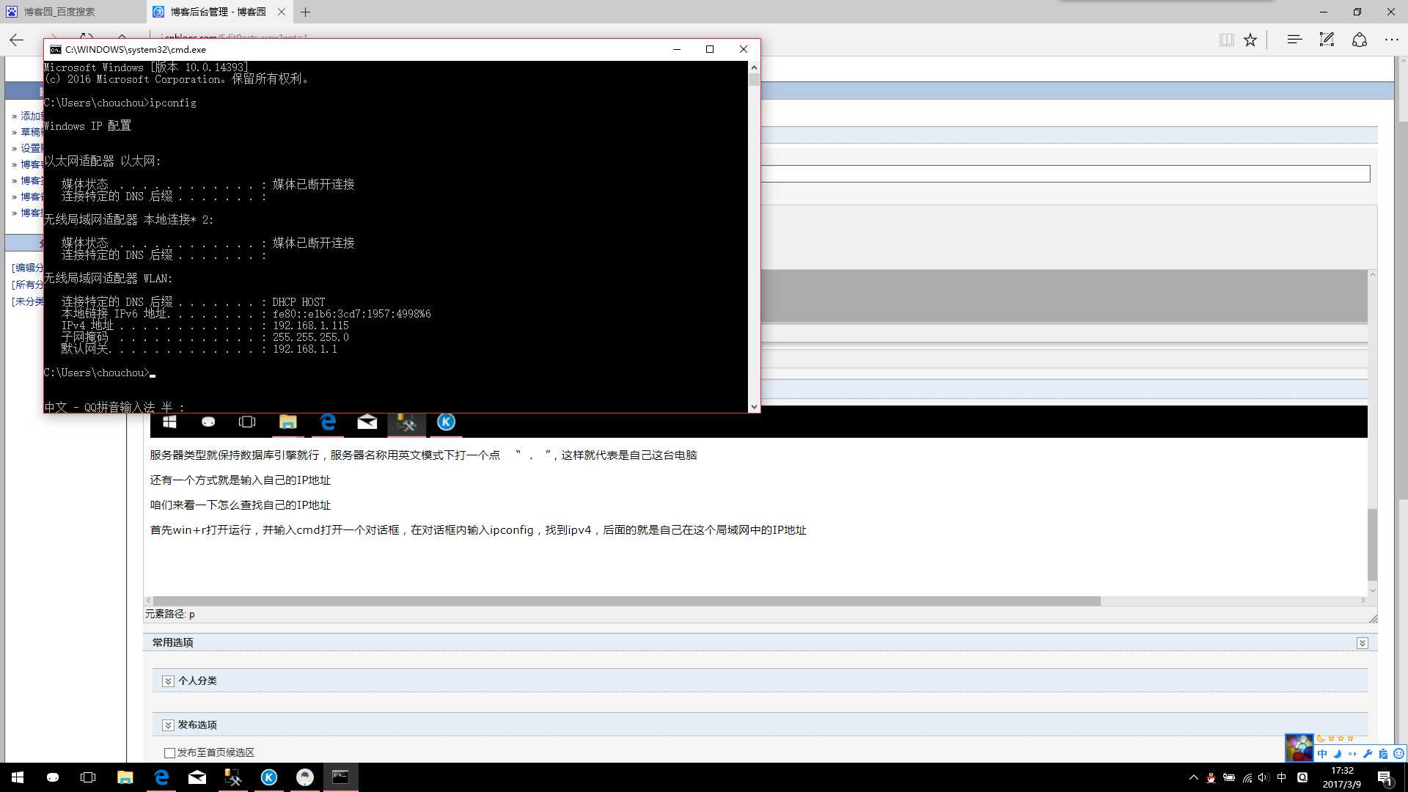The image size is (1408, 792).
Task: Toggle 中 mode on QQ Pinyin bar
Action: tap(1322, 754)
